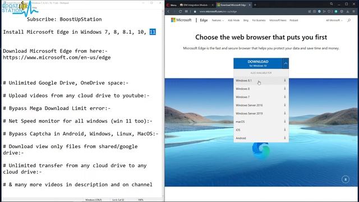Open the Microsoft News link
Image resolution: width=359 pixels, height=202 pixels.
(x=278, y=20)
